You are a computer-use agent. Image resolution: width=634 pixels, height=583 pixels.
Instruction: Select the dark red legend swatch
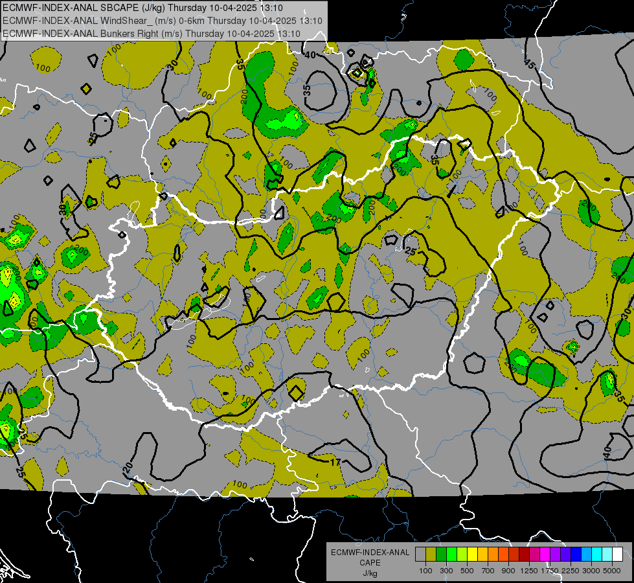(x=524, y=554)
